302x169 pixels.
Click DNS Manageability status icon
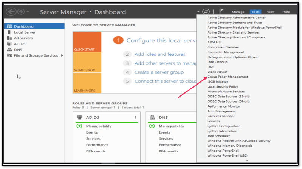click(152, 126)
